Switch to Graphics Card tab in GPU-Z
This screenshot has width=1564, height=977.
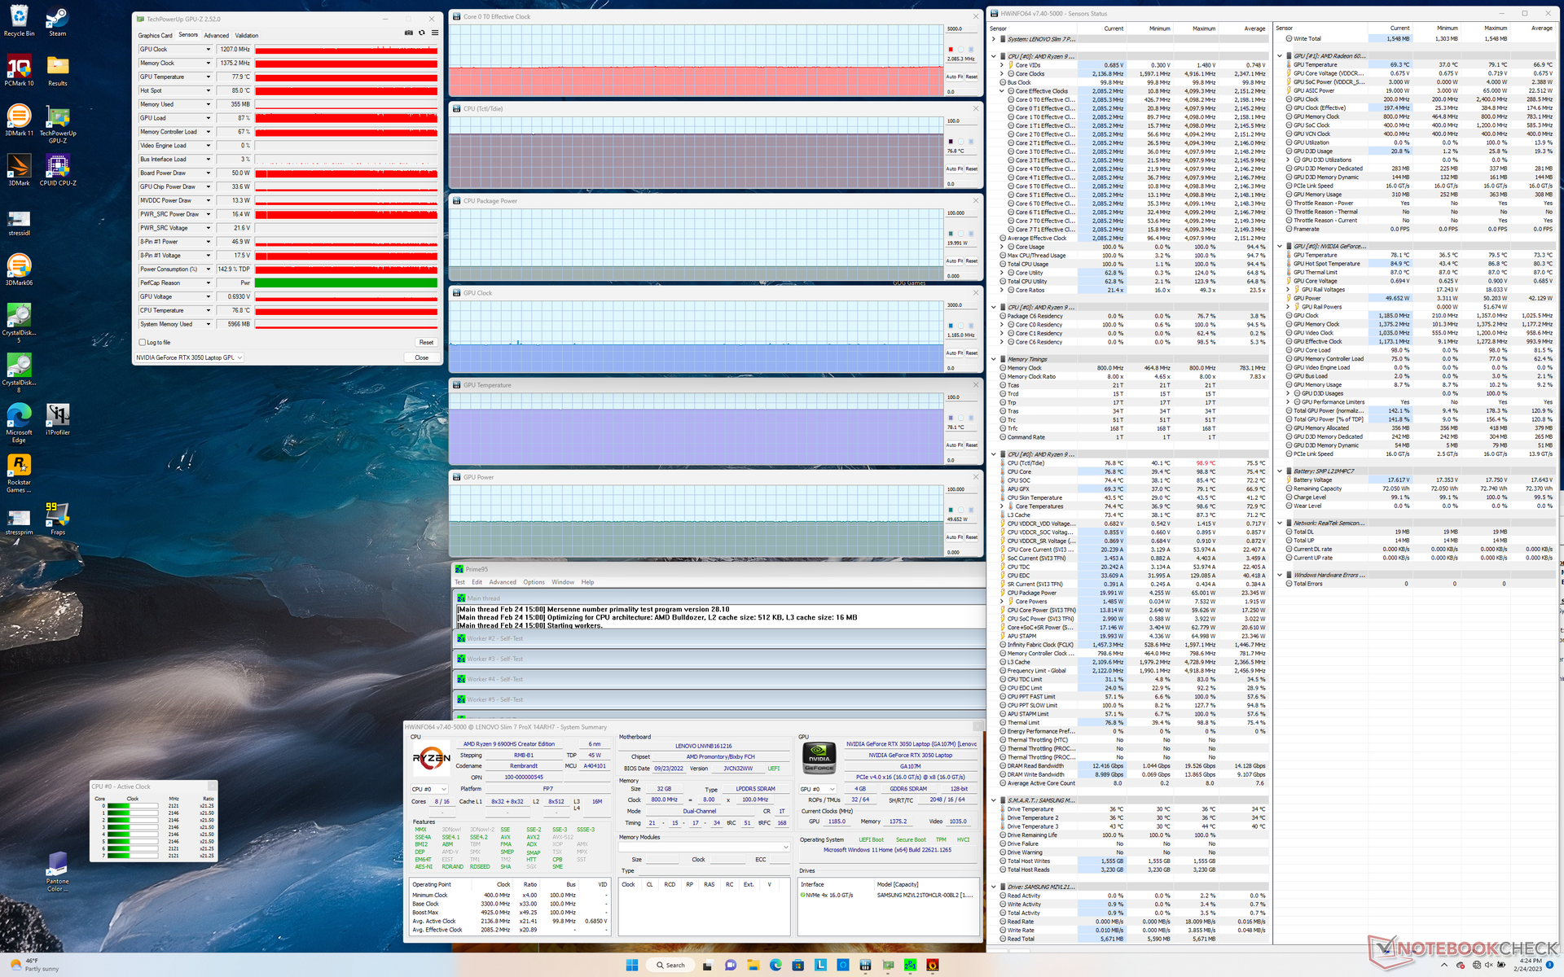(155, 35)
